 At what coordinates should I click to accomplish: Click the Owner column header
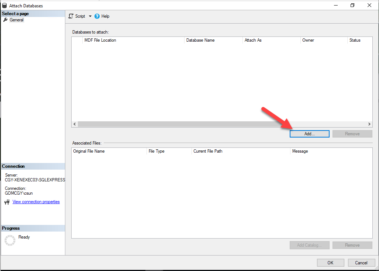coord(308,40)
